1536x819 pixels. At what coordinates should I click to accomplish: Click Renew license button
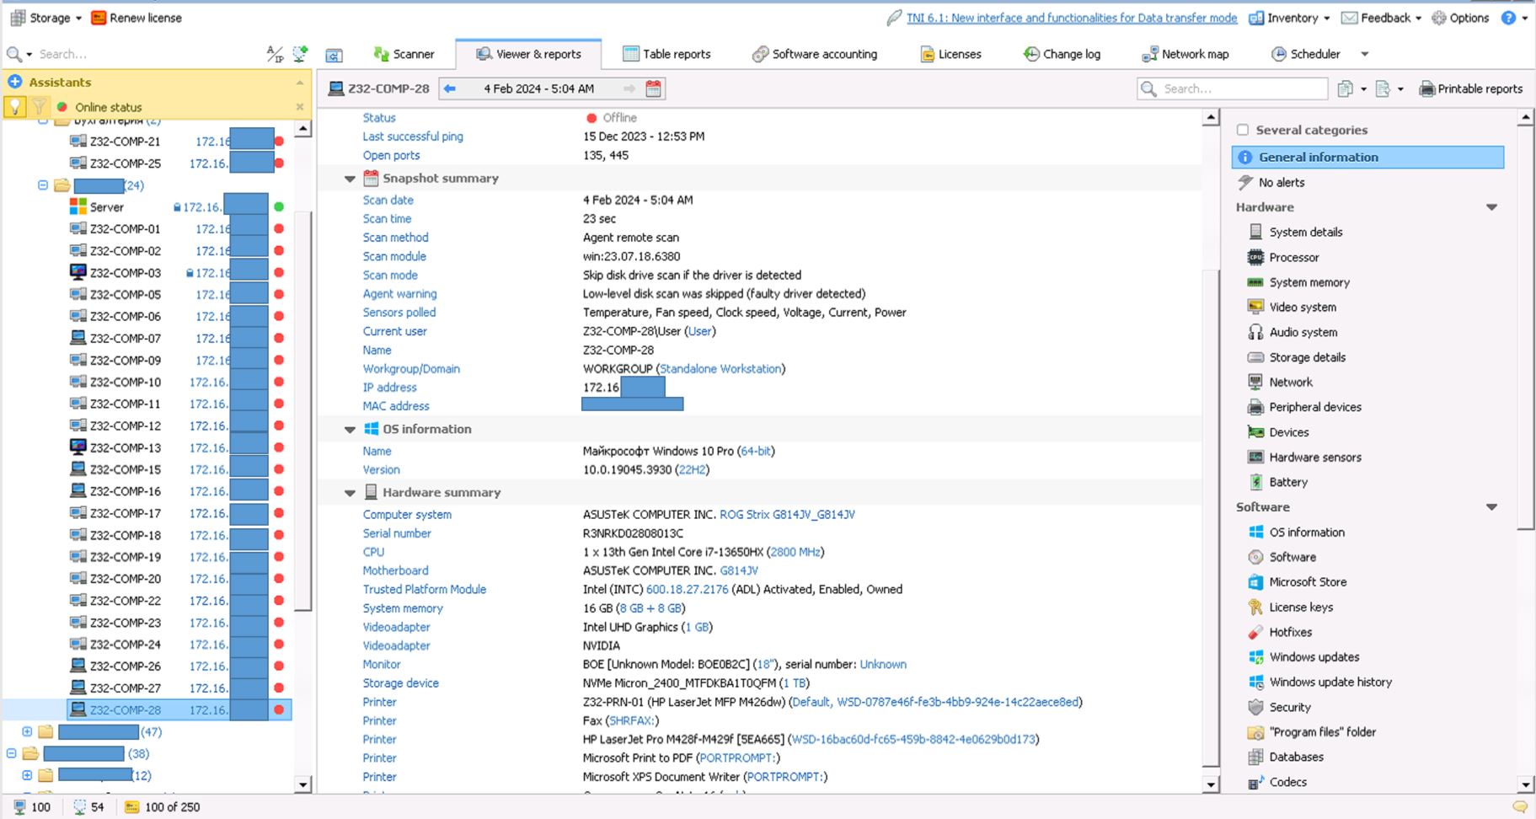point(136,18)
